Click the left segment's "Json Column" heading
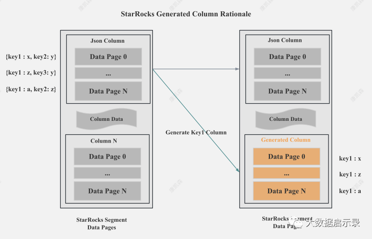The height and width of the screenshot is (239, 372). pyautogui.click(x=107, y=41)
